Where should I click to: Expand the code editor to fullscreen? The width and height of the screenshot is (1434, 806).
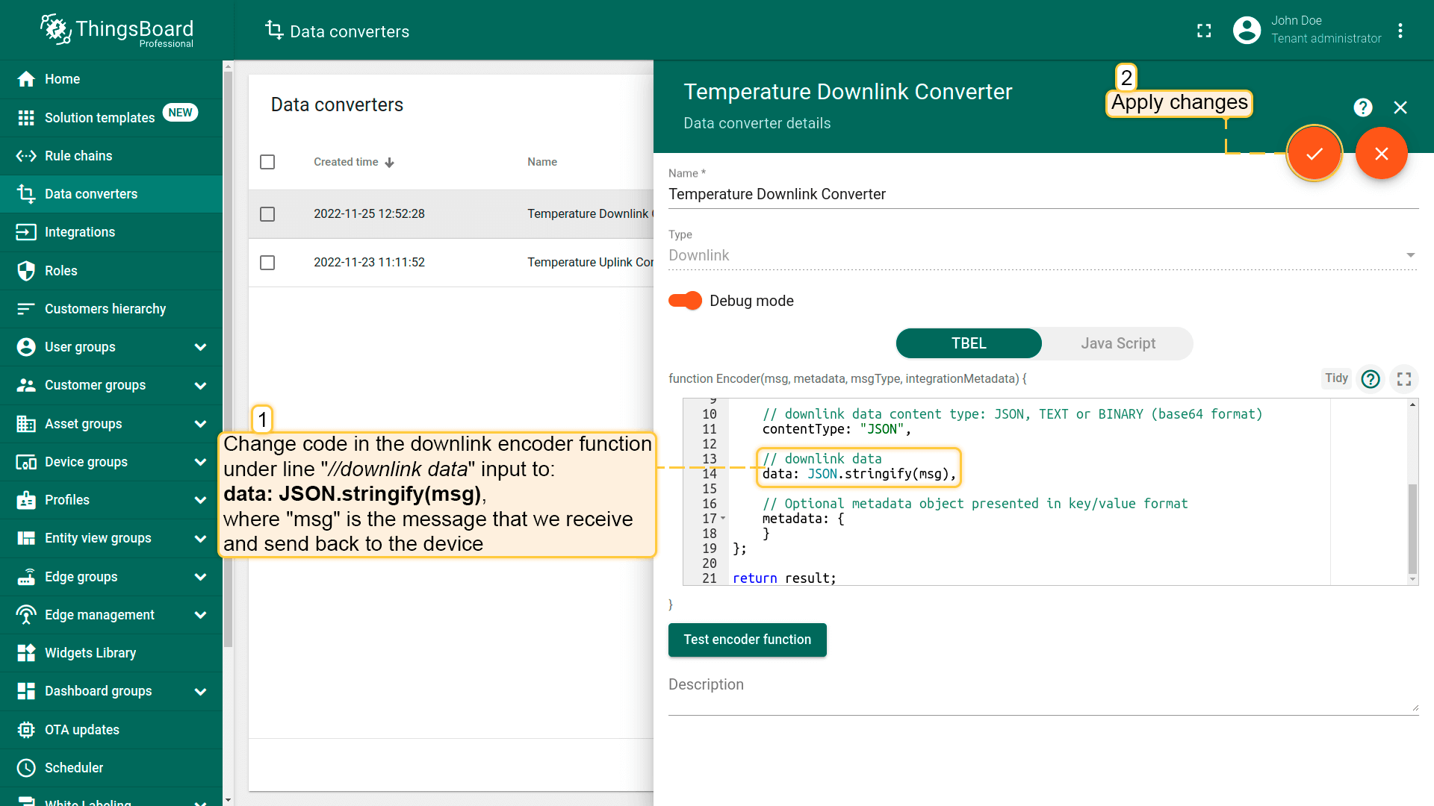[x=1404, y=379]
